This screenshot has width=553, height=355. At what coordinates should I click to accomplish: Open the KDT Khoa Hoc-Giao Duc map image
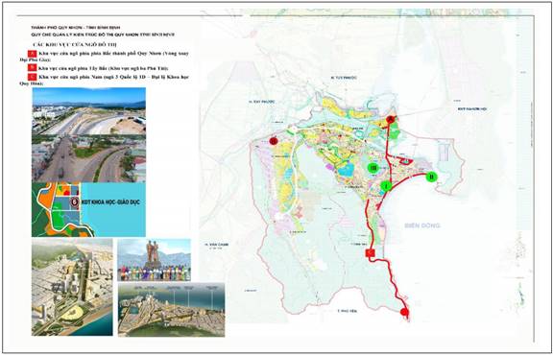tap(88, 209)
